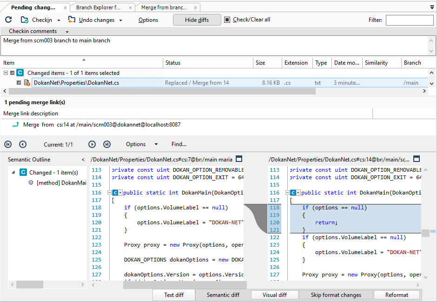Click the Changed icon in Semantic Outline

(x=23, y=172)
